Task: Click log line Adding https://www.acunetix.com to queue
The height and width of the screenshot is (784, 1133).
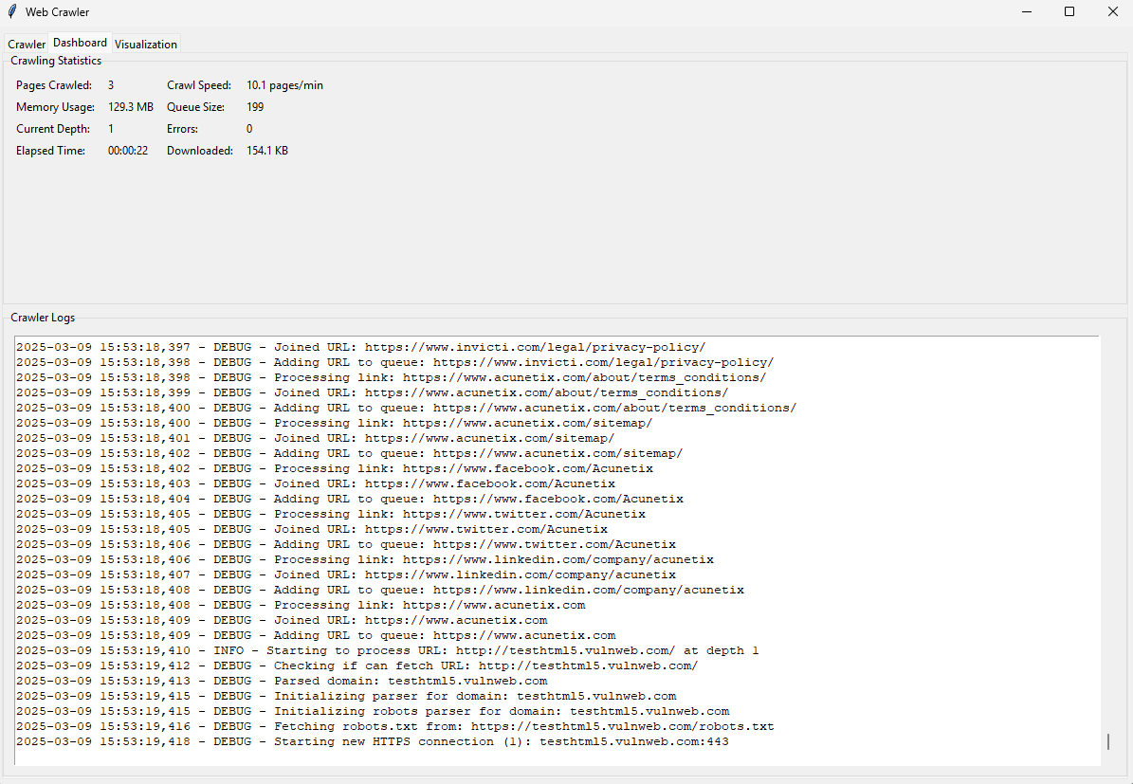Action: coord(315,635)
